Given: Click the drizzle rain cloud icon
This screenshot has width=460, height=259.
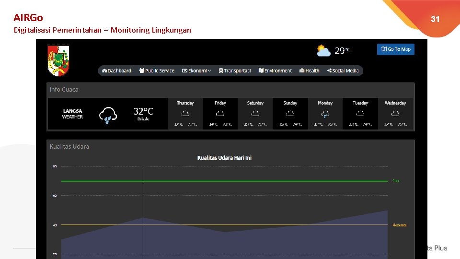Looking at the screenshot, I should point(108,115).
